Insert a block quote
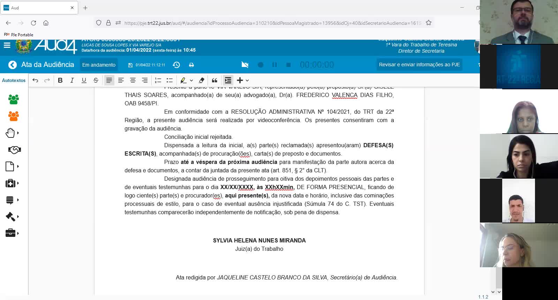Image resolution: width=558 pixels, height=300 pixels. [x=214, y=80]
